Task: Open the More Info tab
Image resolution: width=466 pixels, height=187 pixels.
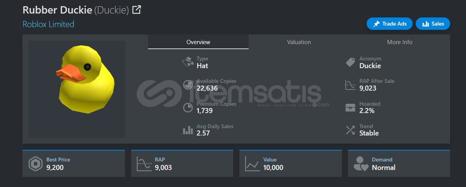Action: pyautogui.click(x=399, y=42)
